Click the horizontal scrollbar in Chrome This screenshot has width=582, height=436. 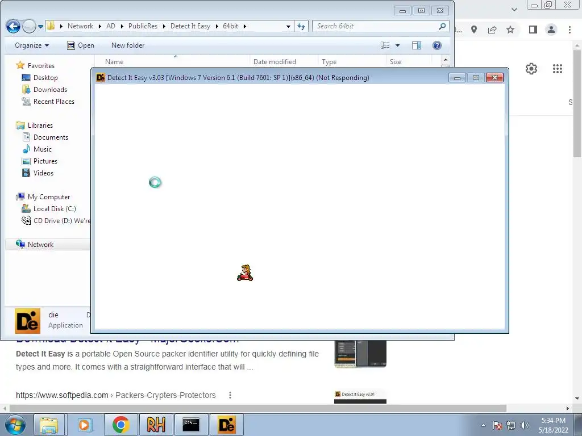258,408
